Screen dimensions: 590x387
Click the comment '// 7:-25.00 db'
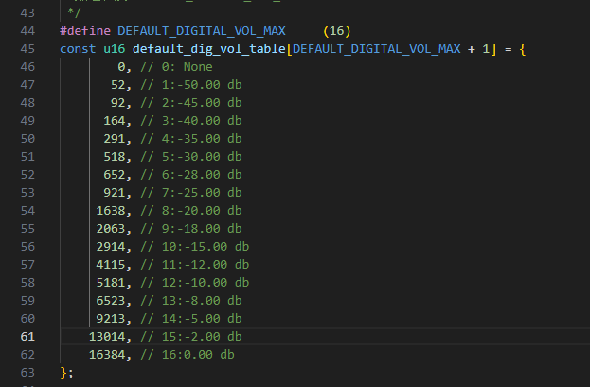(x=191, y=193)
